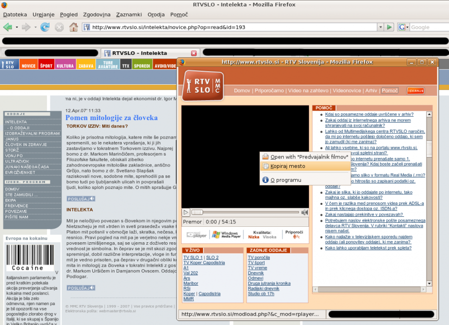Image resolution: width=449 pixels, height=325 pixels.
Task: Reload the page with the refresh icon
Action: point(45,27)
